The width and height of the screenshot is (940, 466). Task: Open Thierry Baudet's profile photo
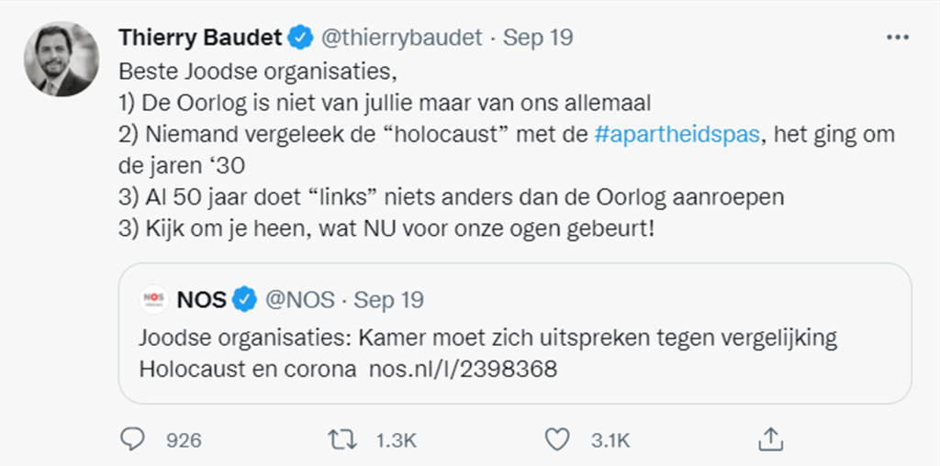pos(62,60)
